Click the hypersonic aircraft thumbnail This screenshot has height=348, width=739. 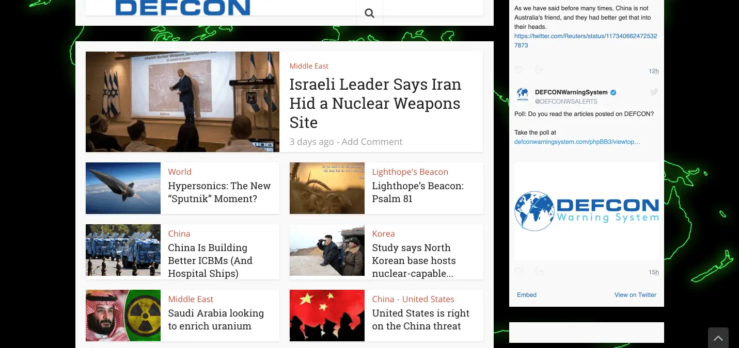(123, 188)
